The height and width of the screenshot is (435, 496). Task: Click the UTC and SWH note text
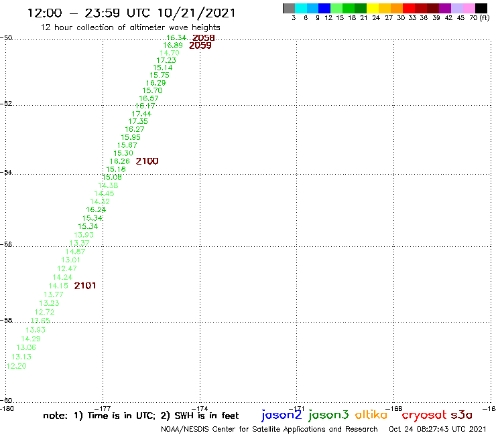click(x=141, y=416)
